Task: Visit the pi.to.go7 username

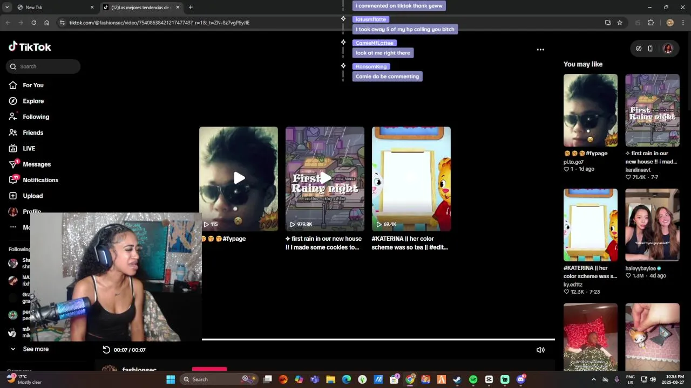Action: coord(573,162)
